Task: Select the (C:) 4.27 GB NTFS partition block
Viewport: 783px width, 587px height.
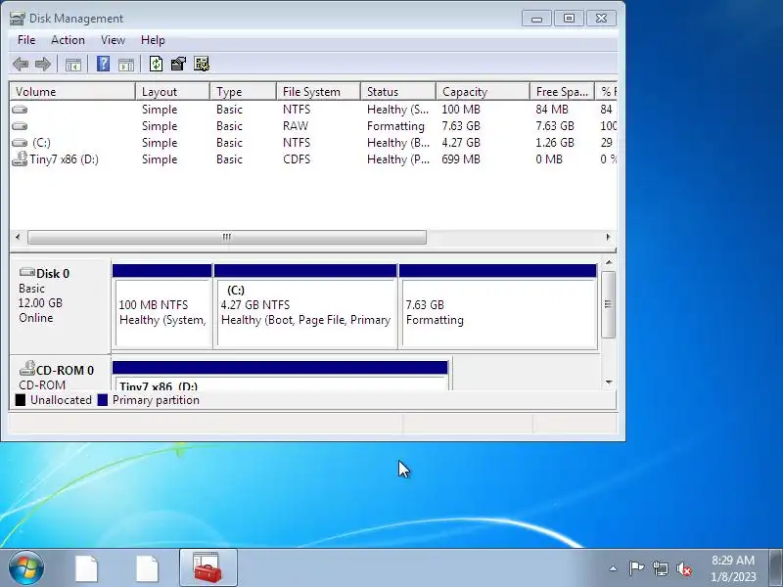Action: 305,306
